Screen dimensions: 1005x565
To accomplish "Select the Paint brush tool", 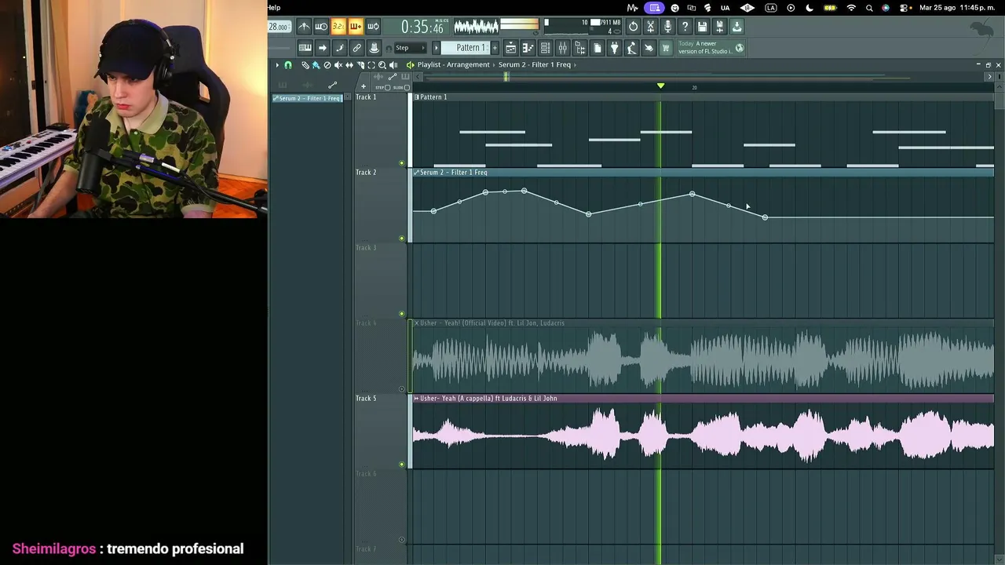I will [x=316, y=65].
